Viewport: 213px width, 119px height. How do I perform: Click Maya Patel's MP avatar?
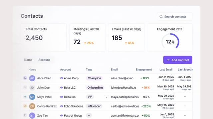tap(32, 97)
